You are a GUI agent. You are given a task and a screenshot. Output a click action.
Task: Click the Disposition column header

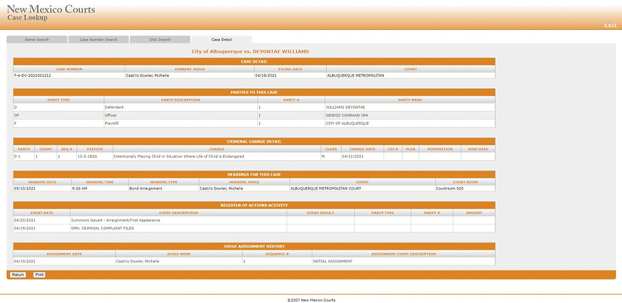point(440,149)
